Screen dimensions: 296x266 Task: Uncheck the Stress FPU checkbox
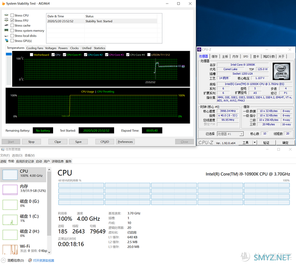coord(12,20)
